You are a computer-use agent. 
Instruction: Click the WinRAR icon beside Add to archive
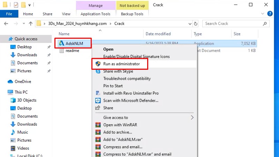[x=98, y=132]
